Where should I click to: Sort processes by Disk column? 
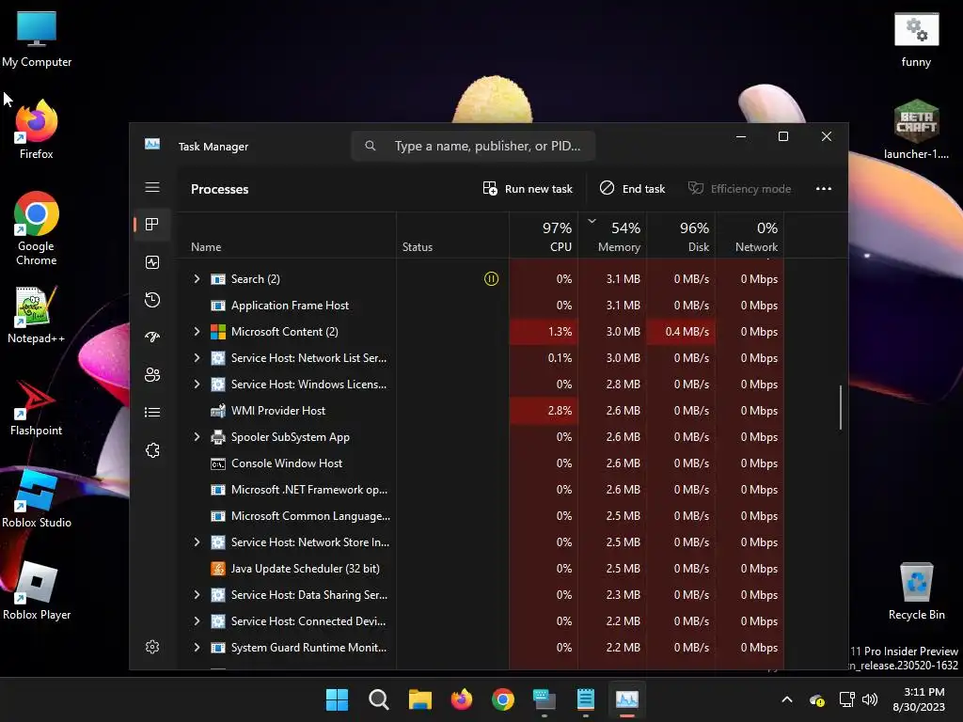click(x=681, y=235)
